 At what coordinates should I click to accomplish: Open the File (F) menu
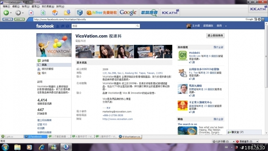pyautogui.click(x=6, y=7)
